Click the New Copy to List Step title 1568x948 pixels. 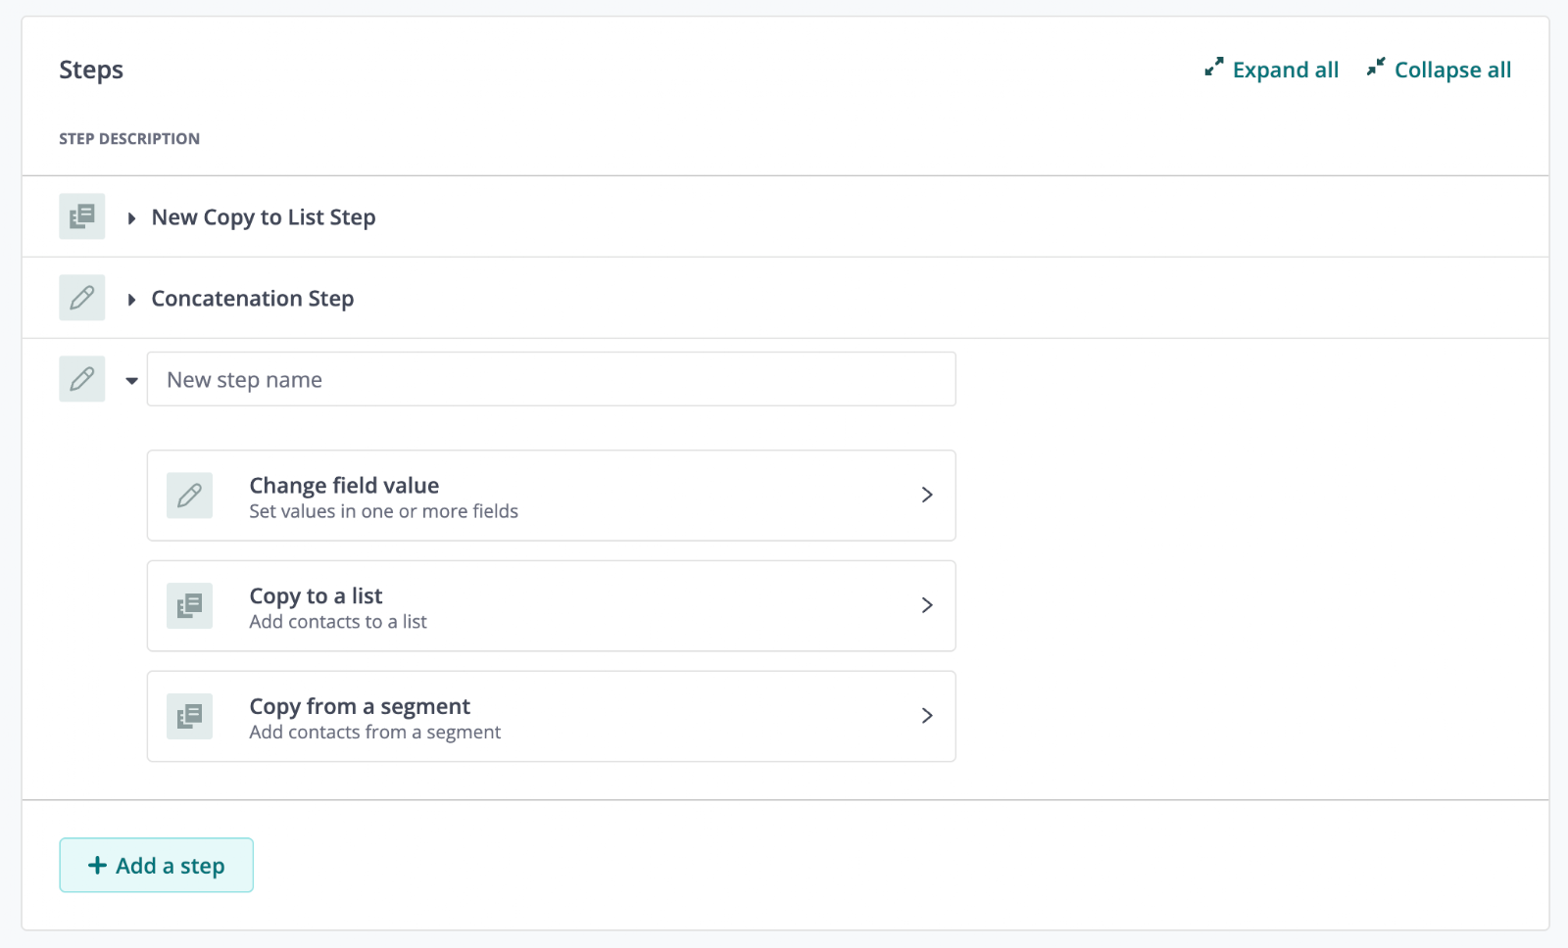264,217
